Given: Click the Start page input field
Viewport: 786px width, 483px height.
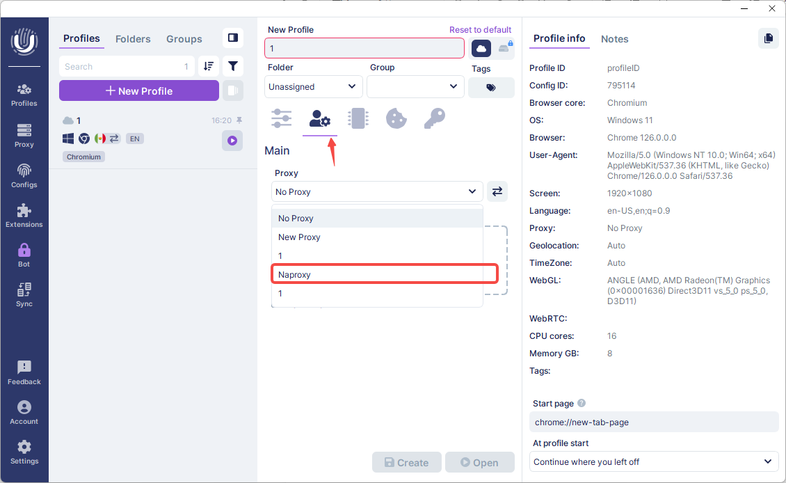Looking at the screenshot, I should pyautogui.click(x=653, y=422).
